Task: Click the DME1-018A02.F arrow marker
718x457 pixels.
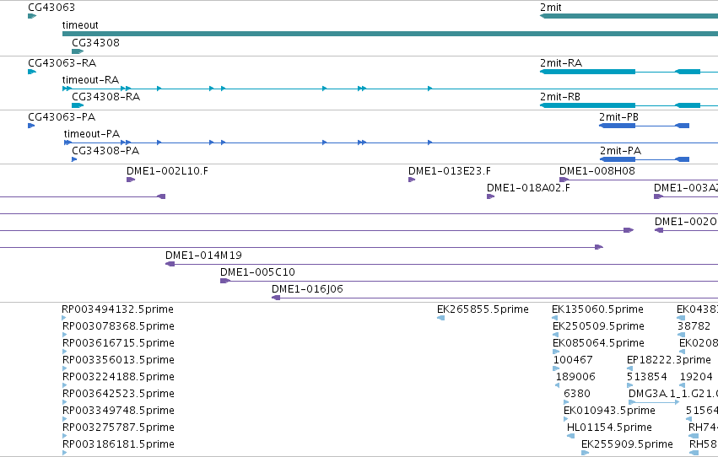Action: 490,196
